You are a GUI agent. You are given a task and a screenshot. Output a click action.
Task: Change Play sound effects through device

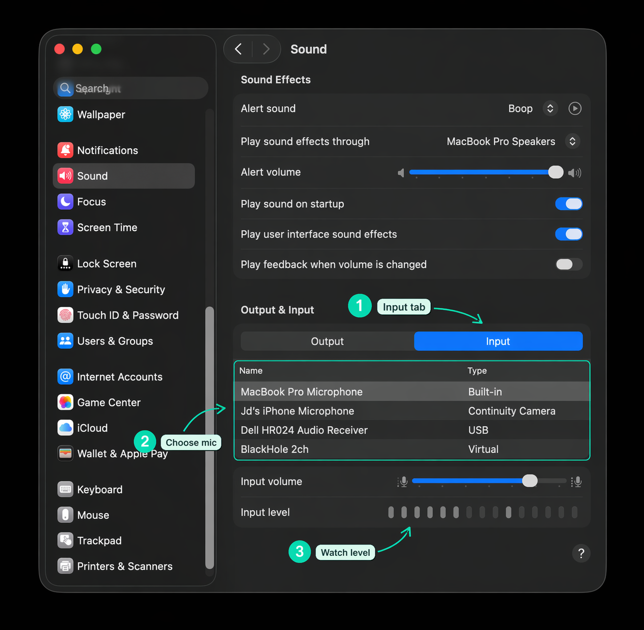[573, 141]
